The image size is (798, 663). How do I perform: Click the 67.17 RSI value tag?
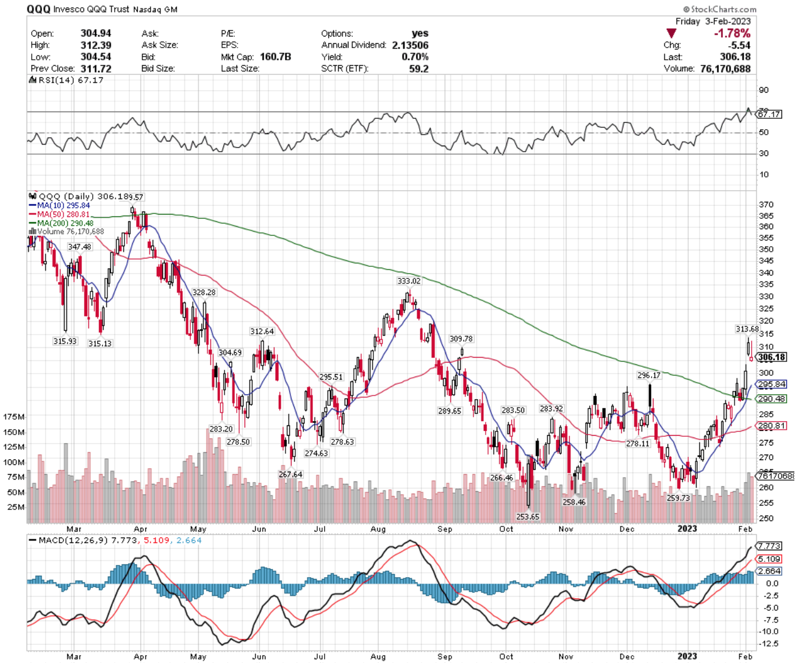click(769, 114)
